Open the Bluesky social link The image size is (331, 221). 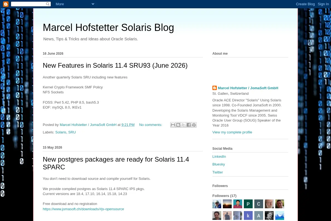tap(219, 164)
